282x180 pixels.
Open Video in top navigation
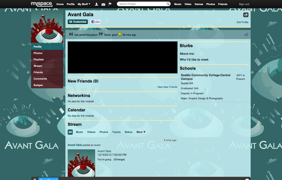[x=188, y=4]
